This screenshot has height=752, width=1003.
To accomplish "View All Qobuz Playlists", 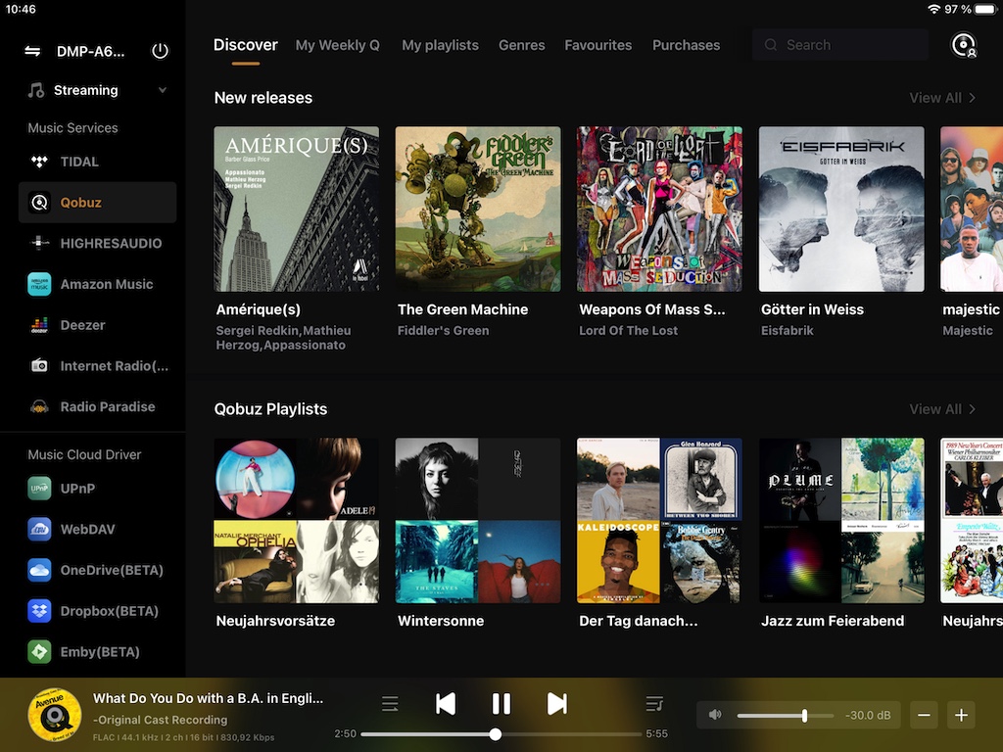I will pyautogui.click(x=943, y=409).
